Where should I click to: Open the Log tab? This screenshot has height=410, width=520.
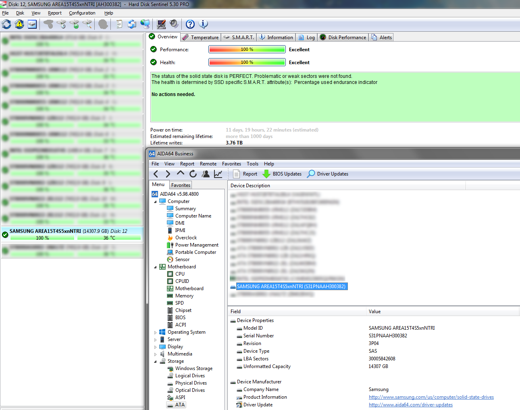click(x=306, y=38)
